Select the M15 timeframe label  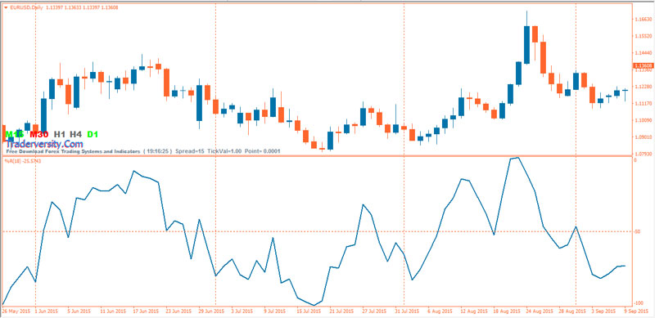[15, 134]
